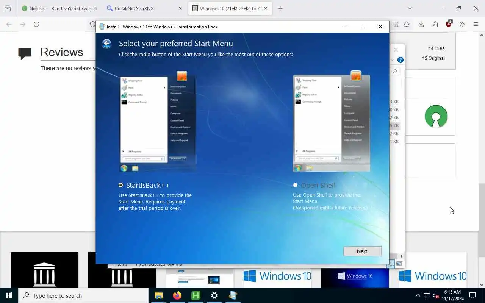The height and width of the screenshot is (303, 485).
Task: Click the muted volume tray icon
Action: tap(436, 295)
